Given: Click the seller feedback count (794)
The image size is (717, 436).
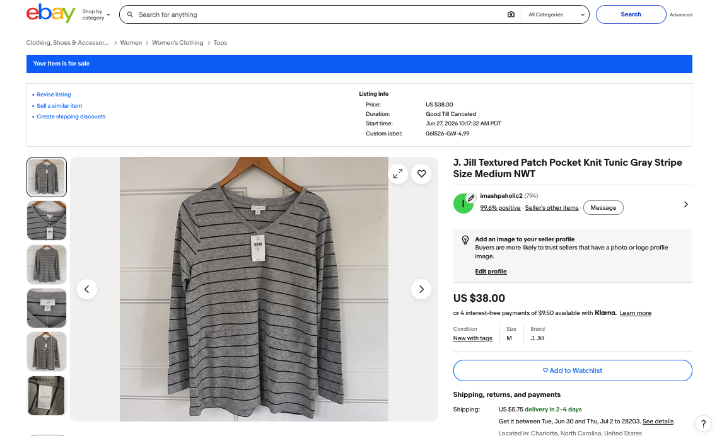Looking at the screenshot, I should (x=531, y=195).
